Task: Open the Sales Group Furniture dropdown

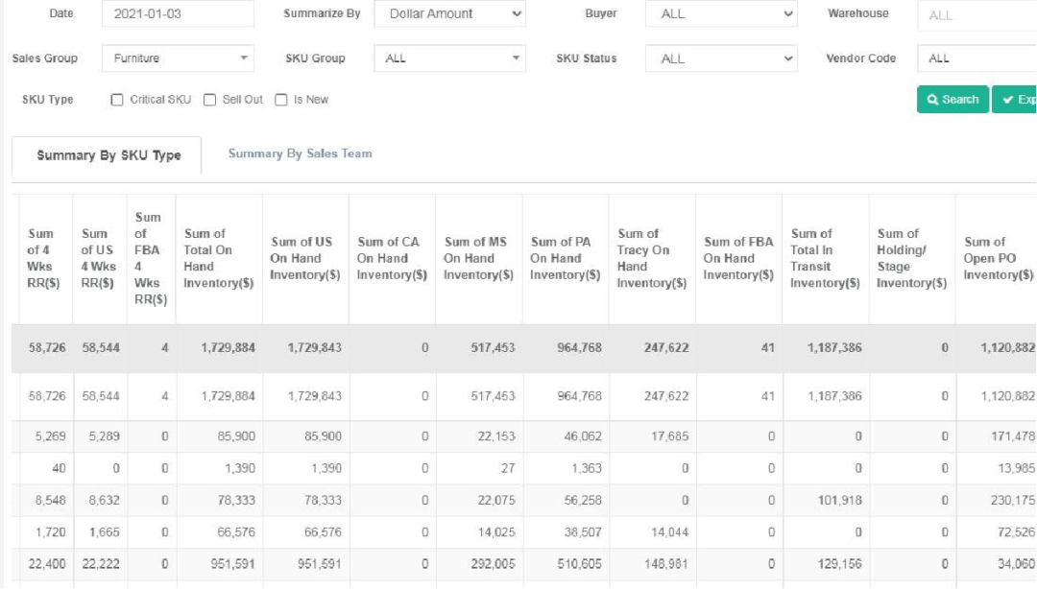Action: 178,59
